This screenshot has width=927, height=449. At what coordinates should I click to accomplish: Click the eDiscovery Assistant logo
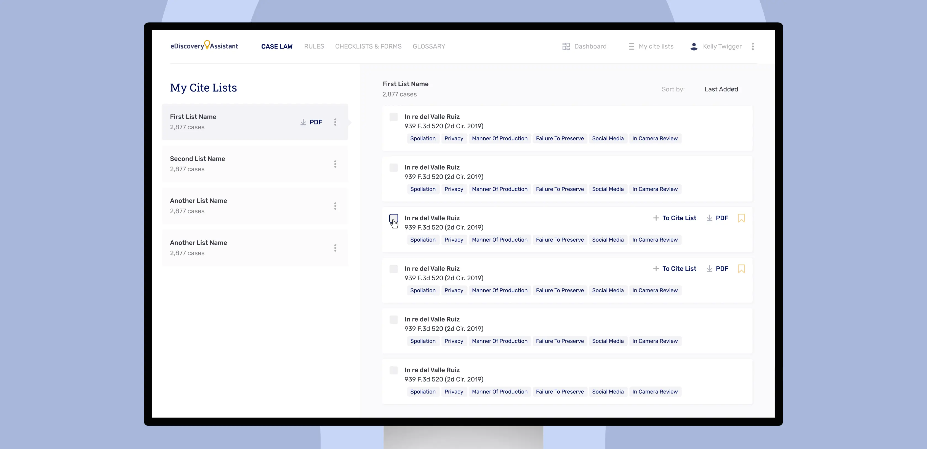(x=204, y=46)
